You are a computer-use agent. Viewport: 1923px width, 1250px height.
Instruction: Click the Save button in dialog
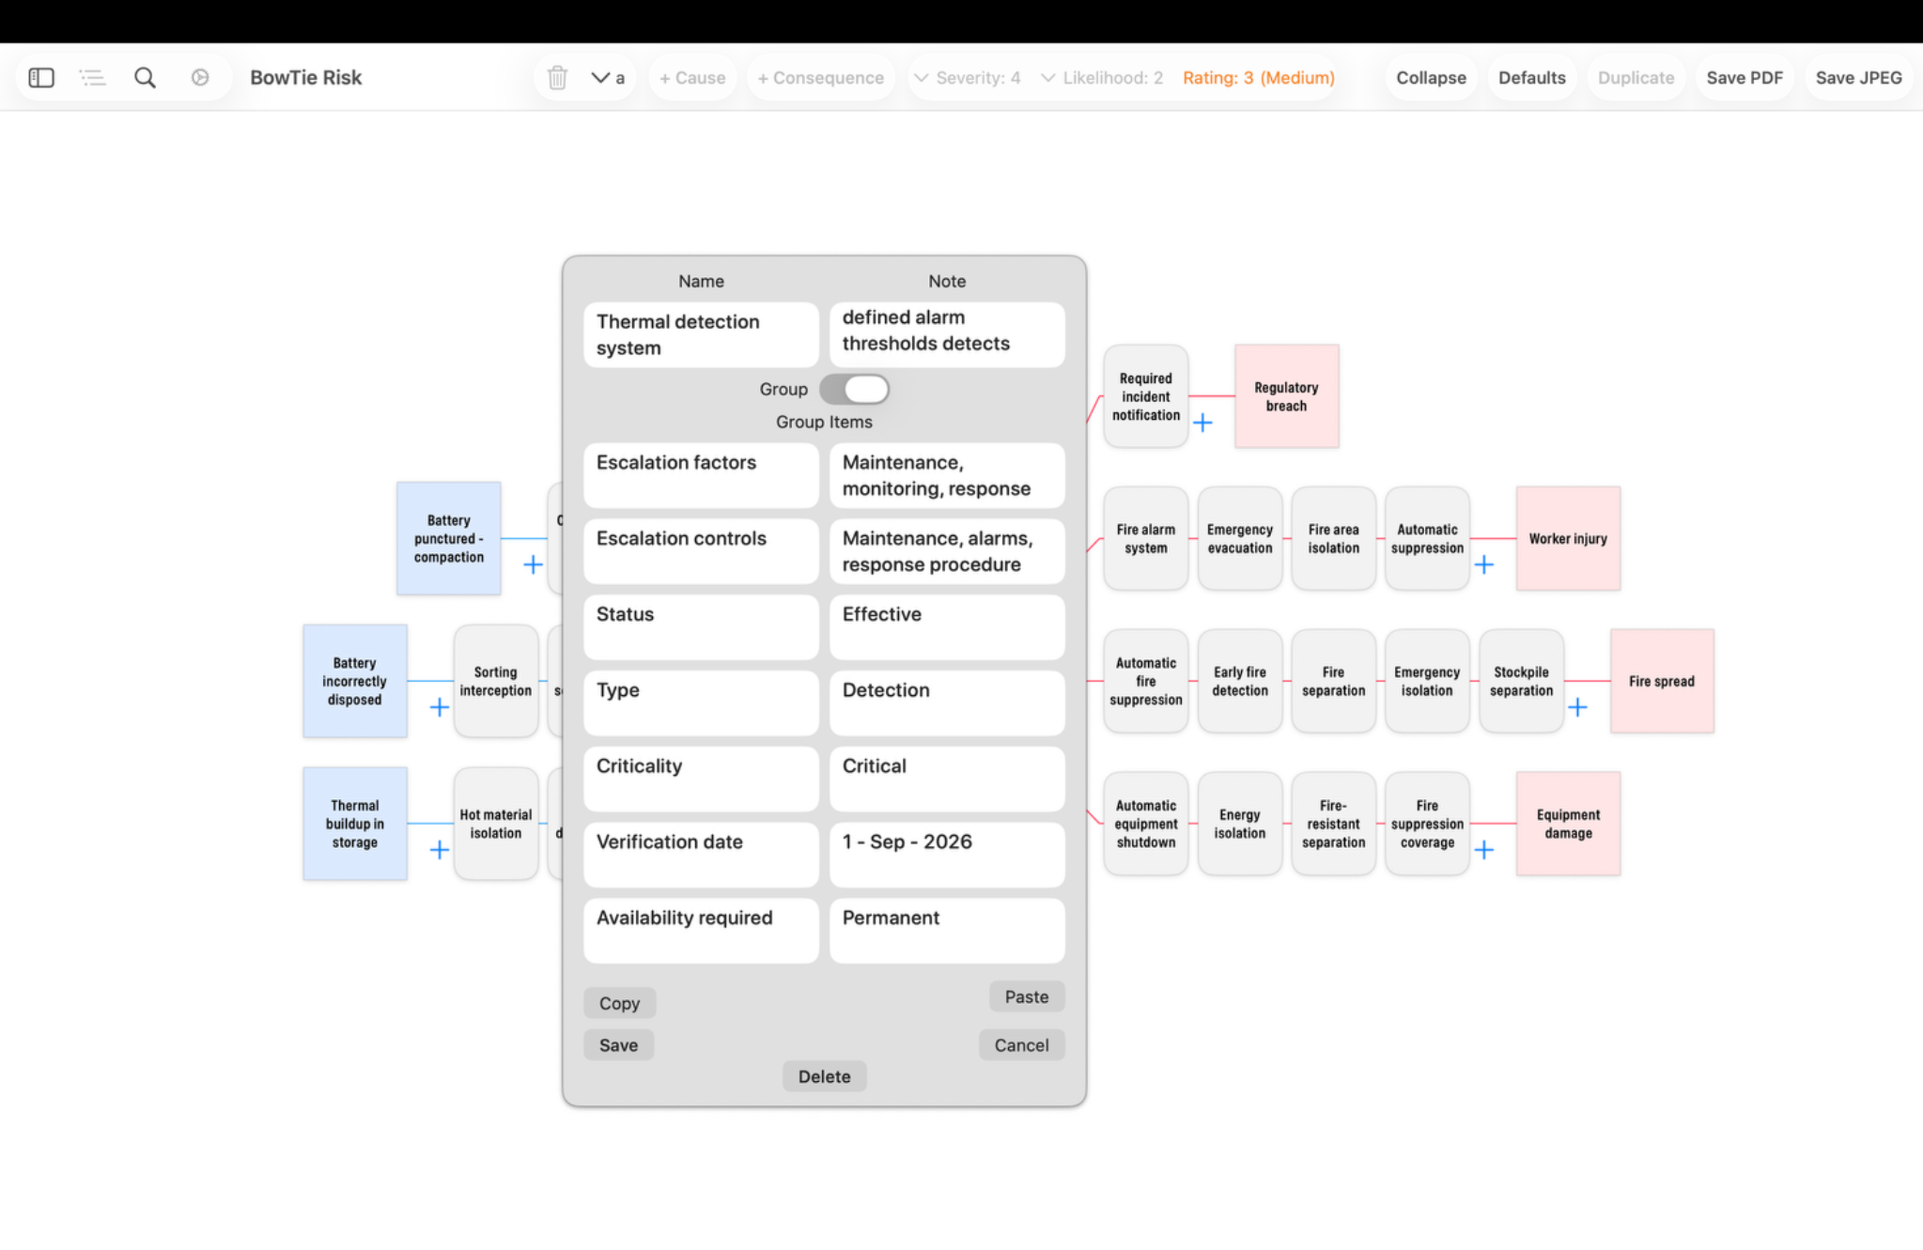[618, 1045]
